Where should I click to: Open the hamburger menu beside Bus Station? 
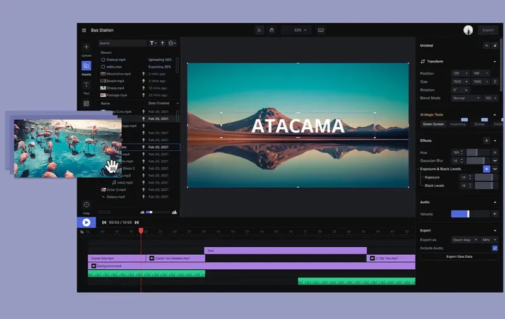[x=84, y=30]
